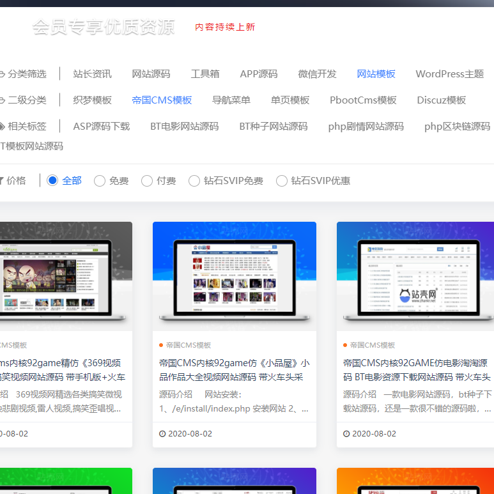Click 帝国CMS模板 tag on 电影淘淘 card

373,345
